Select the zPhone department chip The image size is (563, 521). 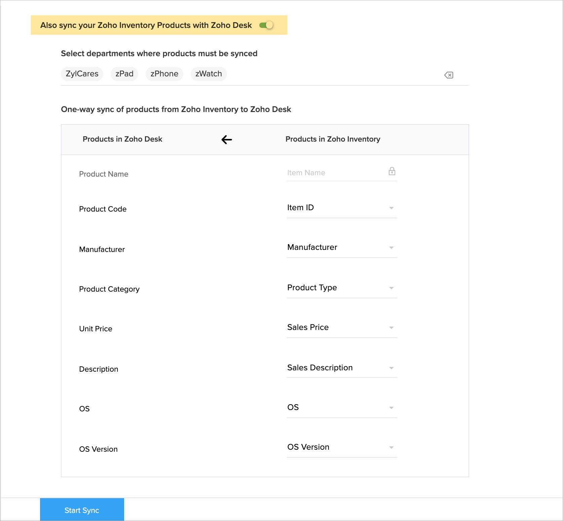[x=164, y=74]
